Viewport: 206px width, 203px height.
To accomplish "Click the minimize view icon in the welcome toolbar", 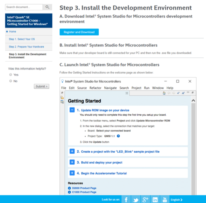I will click(188, 92).
